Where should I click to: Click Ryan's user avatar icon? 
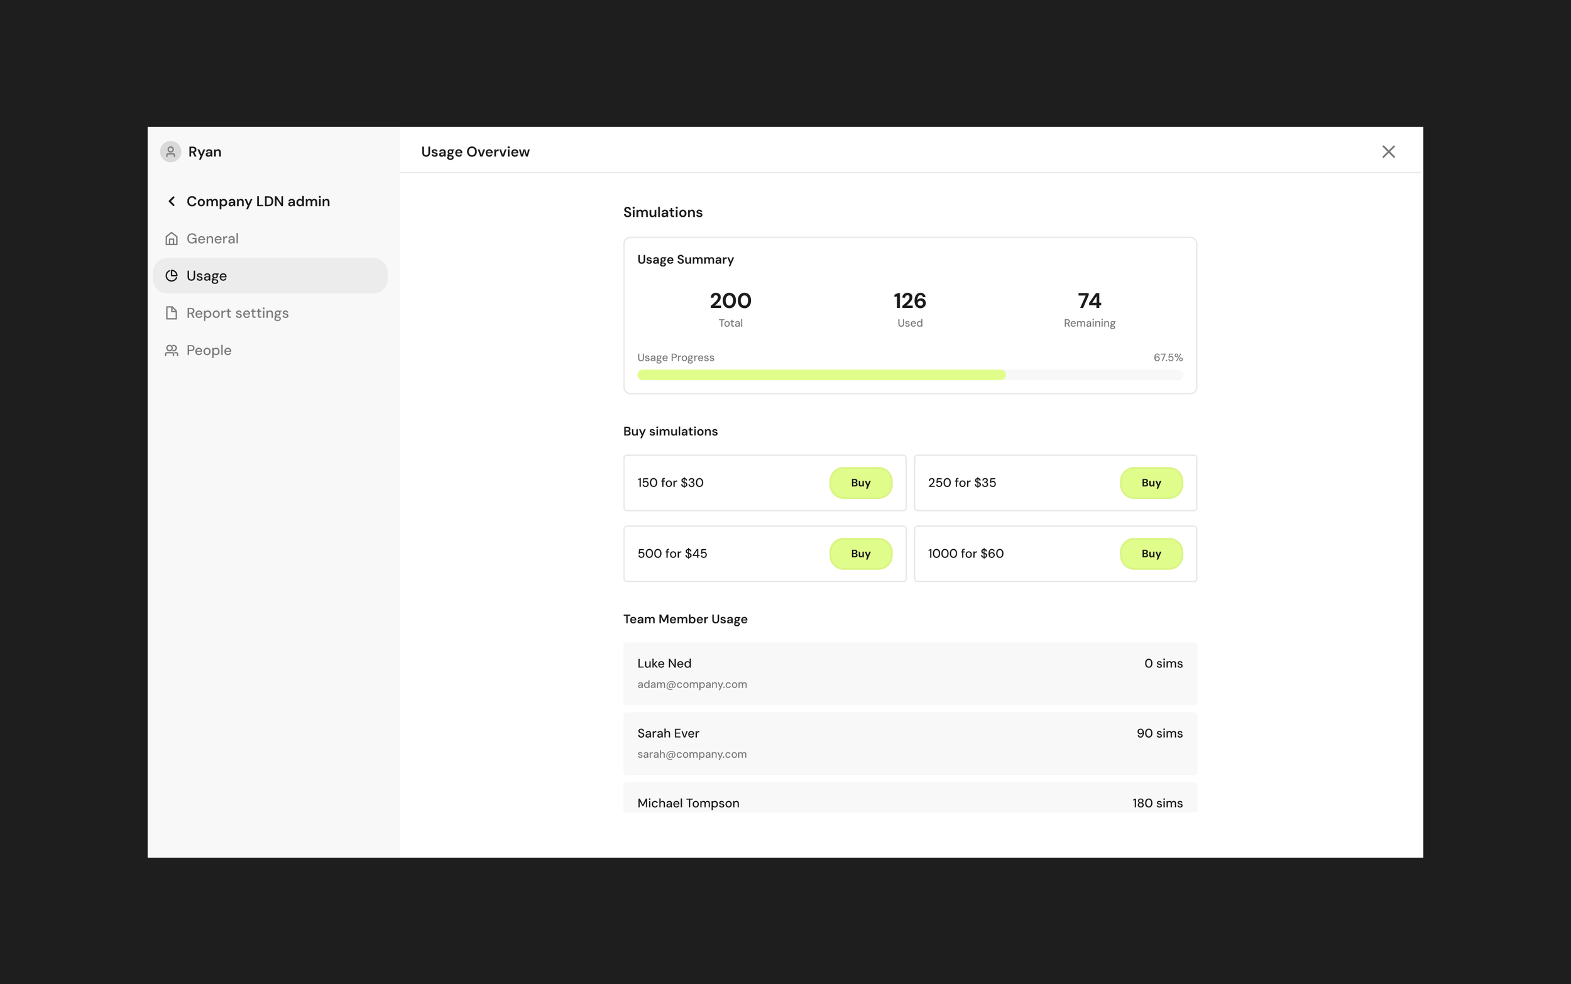pyautogui.click(x=170, y=151)
